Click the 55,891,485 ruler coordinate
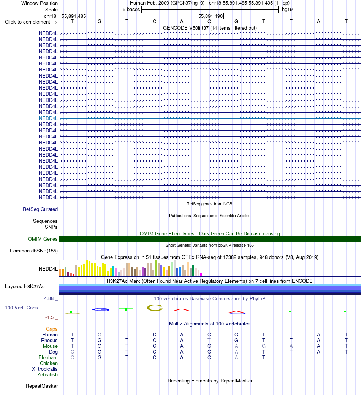361x395 pixels. click(x=74, y=16)
